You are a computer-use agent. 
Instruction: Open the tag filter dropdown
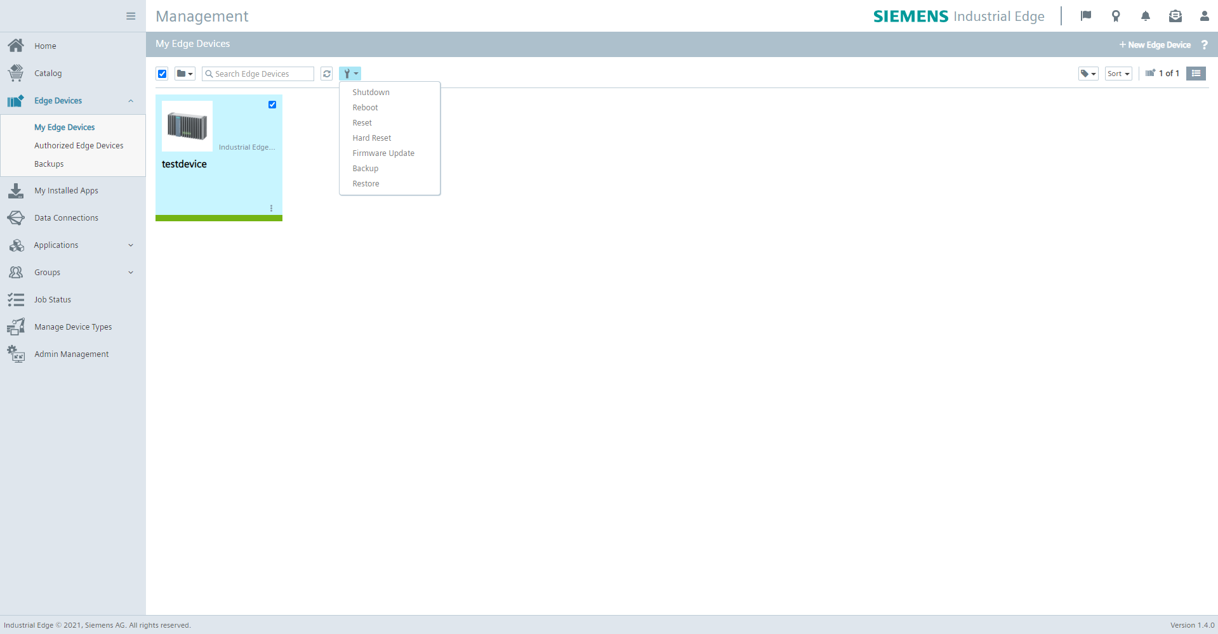[1088, 74]
